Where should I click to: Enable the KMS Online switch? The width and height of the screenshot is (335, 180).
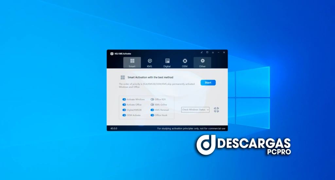152,105
